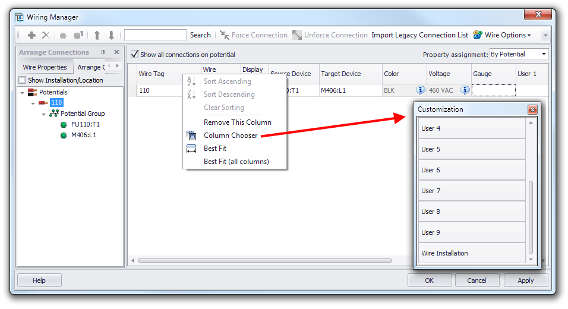Click the Column Chooser menu icon
The image size is (568, 309).
click(x=191, y=135)
